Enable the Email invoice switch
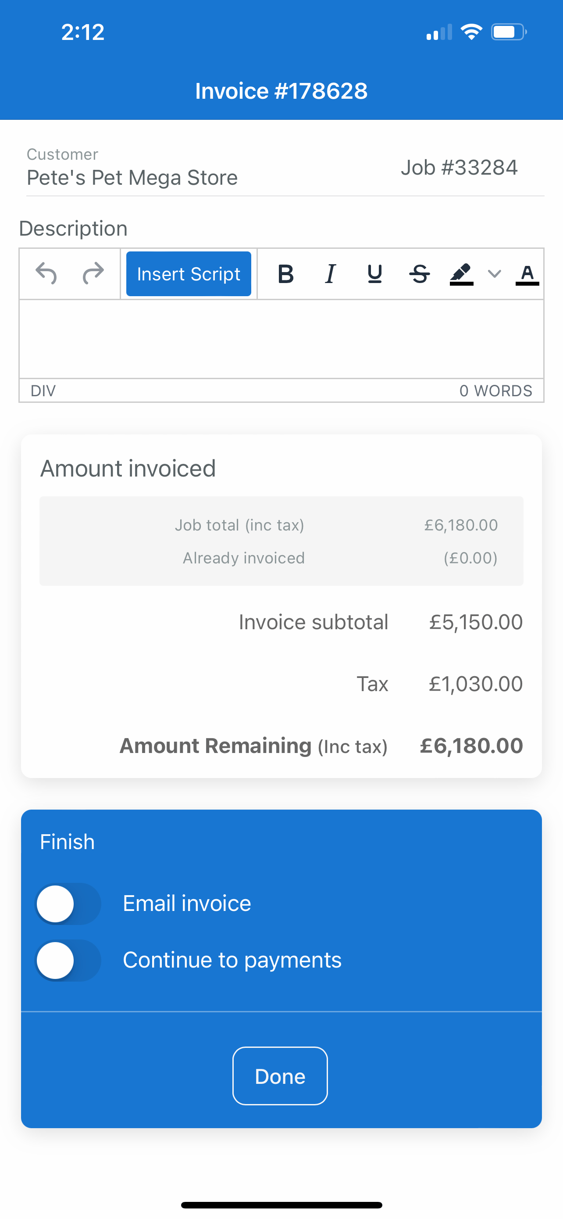This screenshot has width=563, height=1219. pyautogui.click(x=68, y=903)
